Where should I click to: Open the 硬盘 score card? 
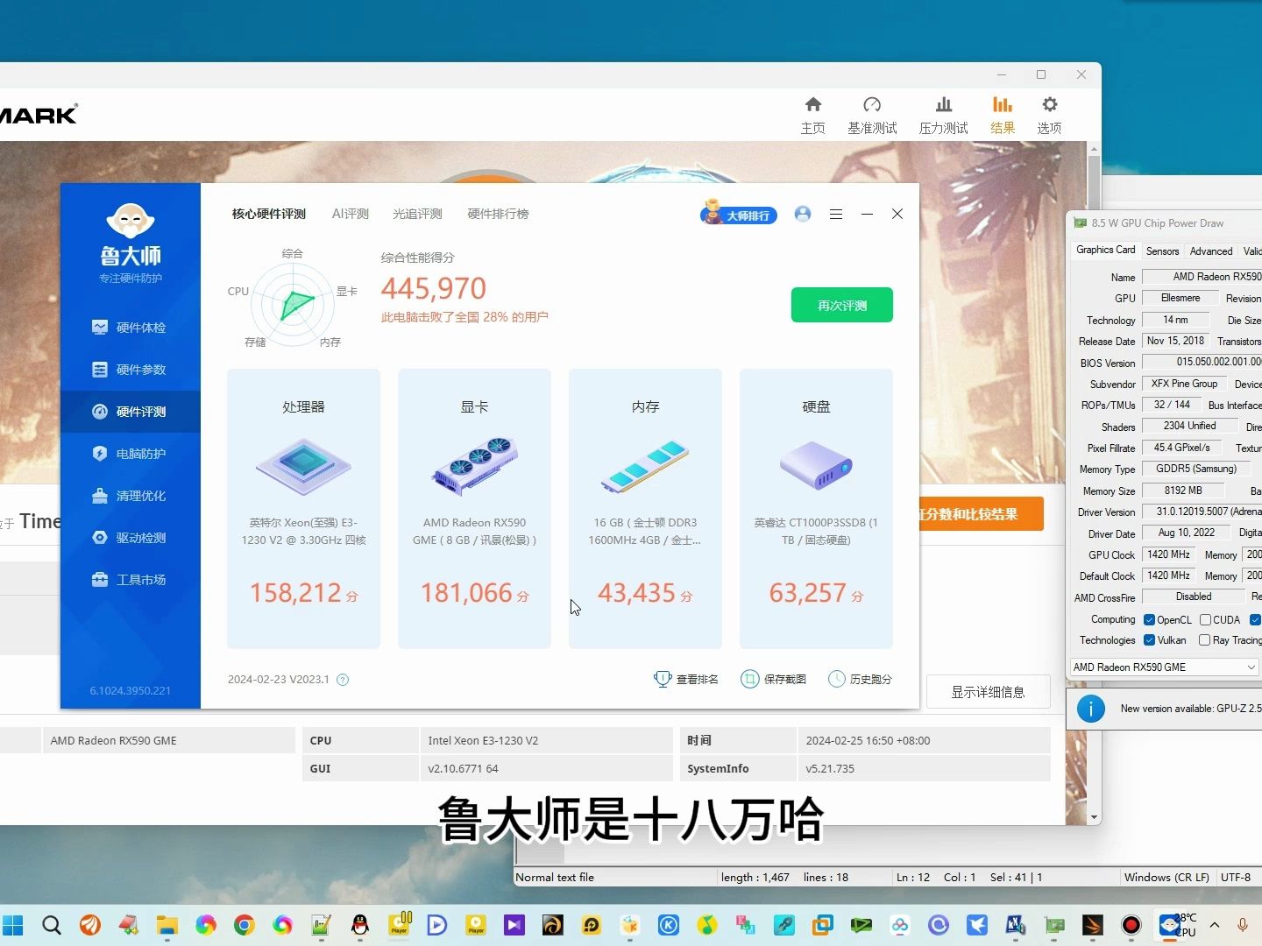coord(816,509)
